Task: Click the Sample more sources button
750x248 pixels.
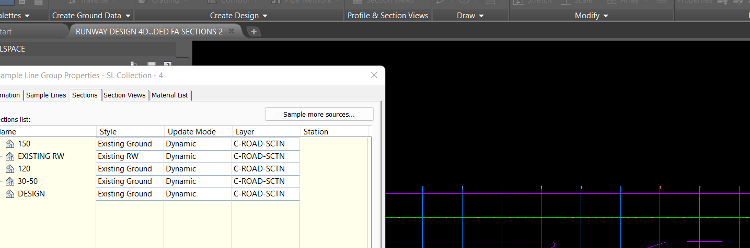Action: pos(319,114)
